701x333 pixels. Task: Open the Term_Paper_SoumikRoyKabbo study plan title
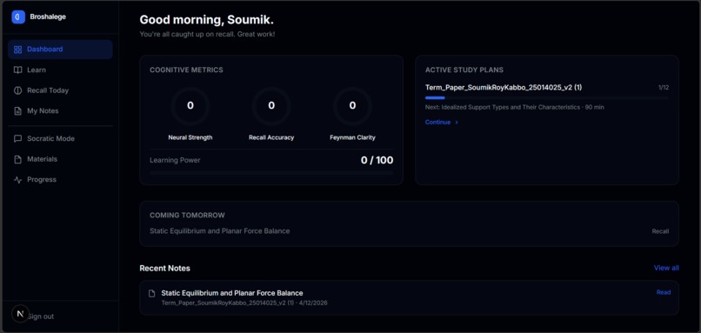pos(504,88)
